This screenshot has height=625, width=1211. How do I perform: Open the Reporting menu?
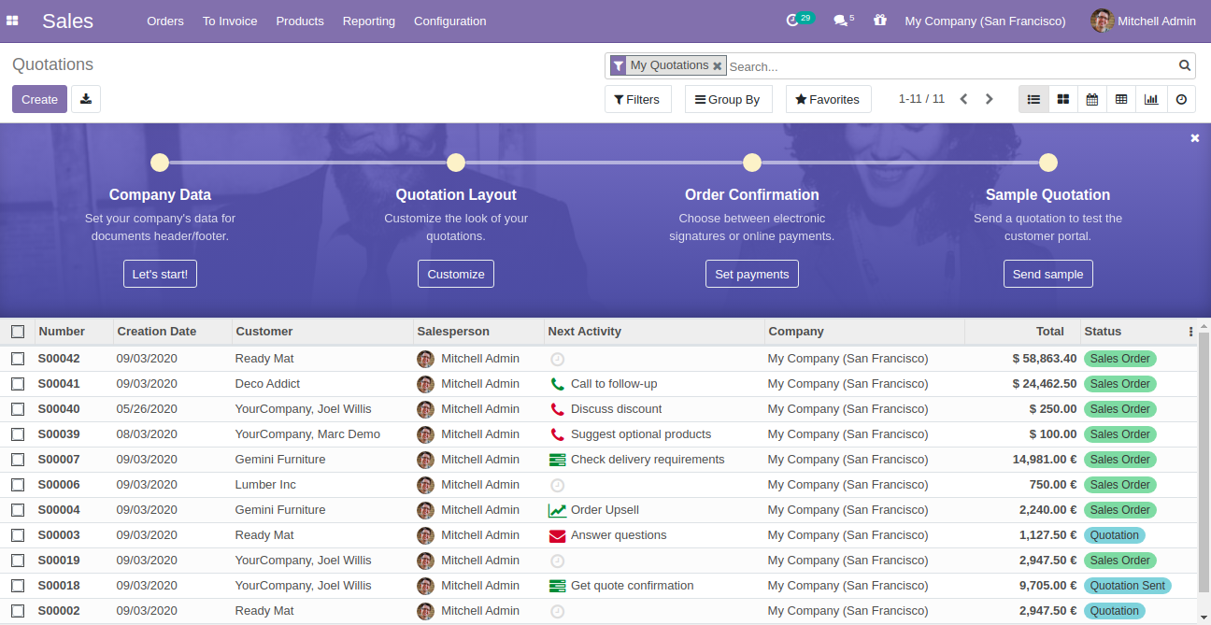368,21
